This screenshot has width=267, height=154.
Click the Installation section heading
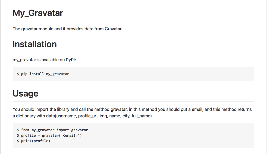click(34, 44)
